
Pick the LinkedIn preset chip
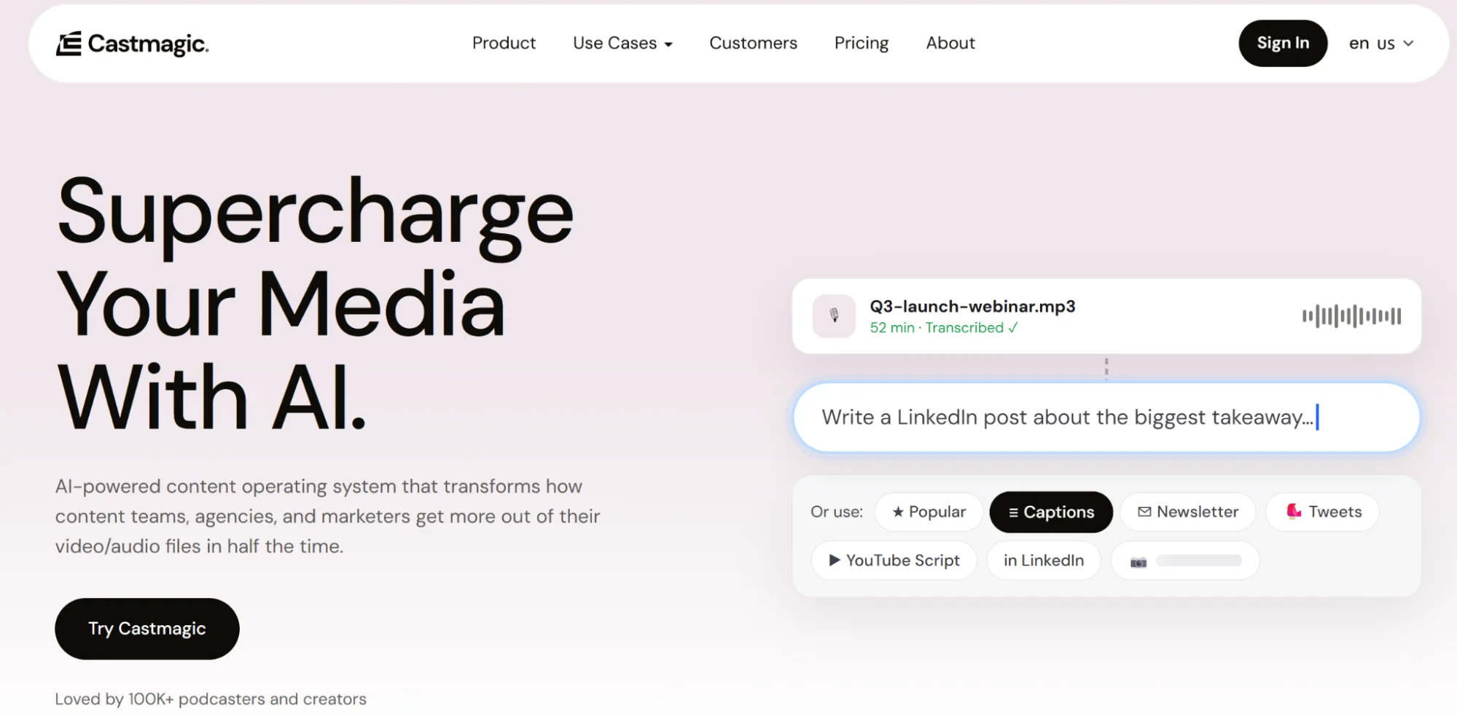coord(1044,560)
